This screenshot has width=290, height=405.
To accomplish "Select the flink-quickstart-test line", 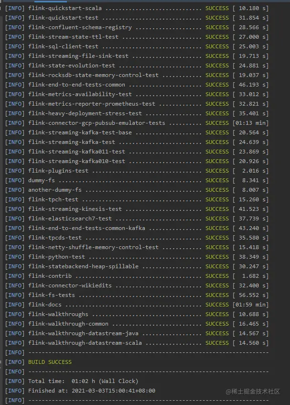I will pos(137,18).
